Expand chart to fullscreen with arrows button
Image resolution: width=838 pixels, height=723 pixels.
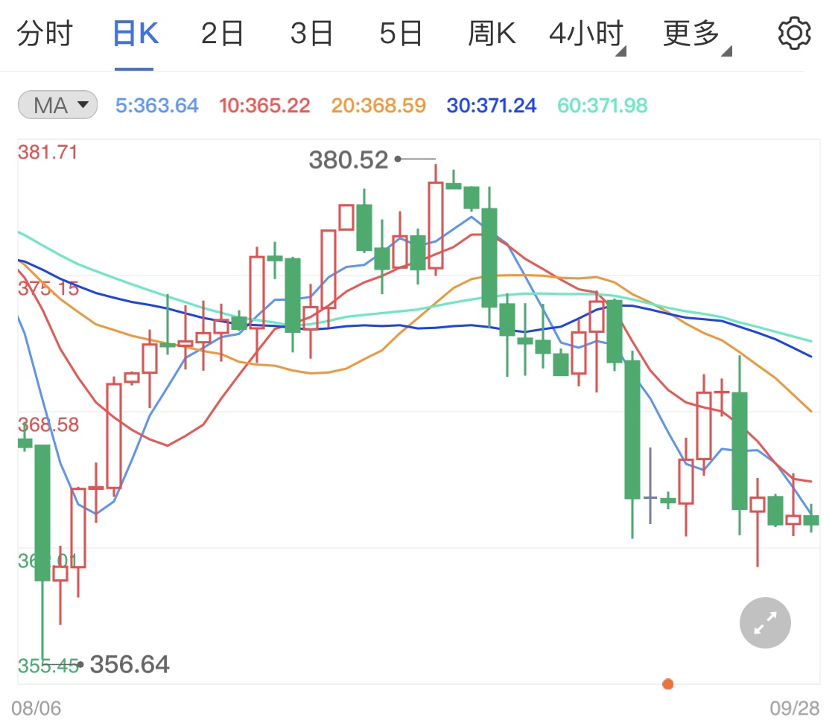765,622
